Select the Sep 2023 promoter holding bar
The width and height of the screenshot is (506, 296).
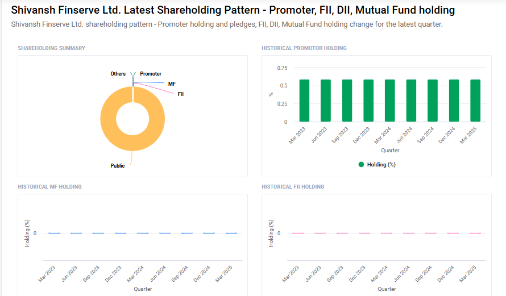347,101
